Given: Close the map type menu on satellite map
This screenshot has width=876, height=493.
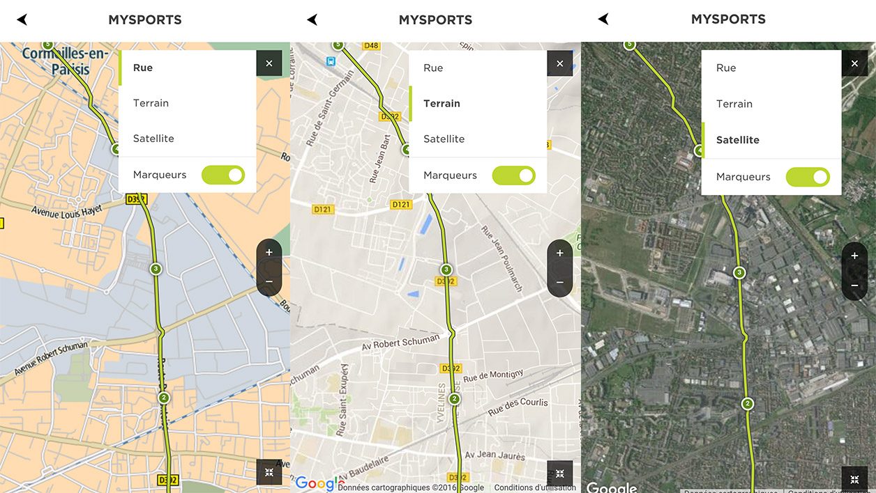Looking at the screenshot, I should coord(854,63).
